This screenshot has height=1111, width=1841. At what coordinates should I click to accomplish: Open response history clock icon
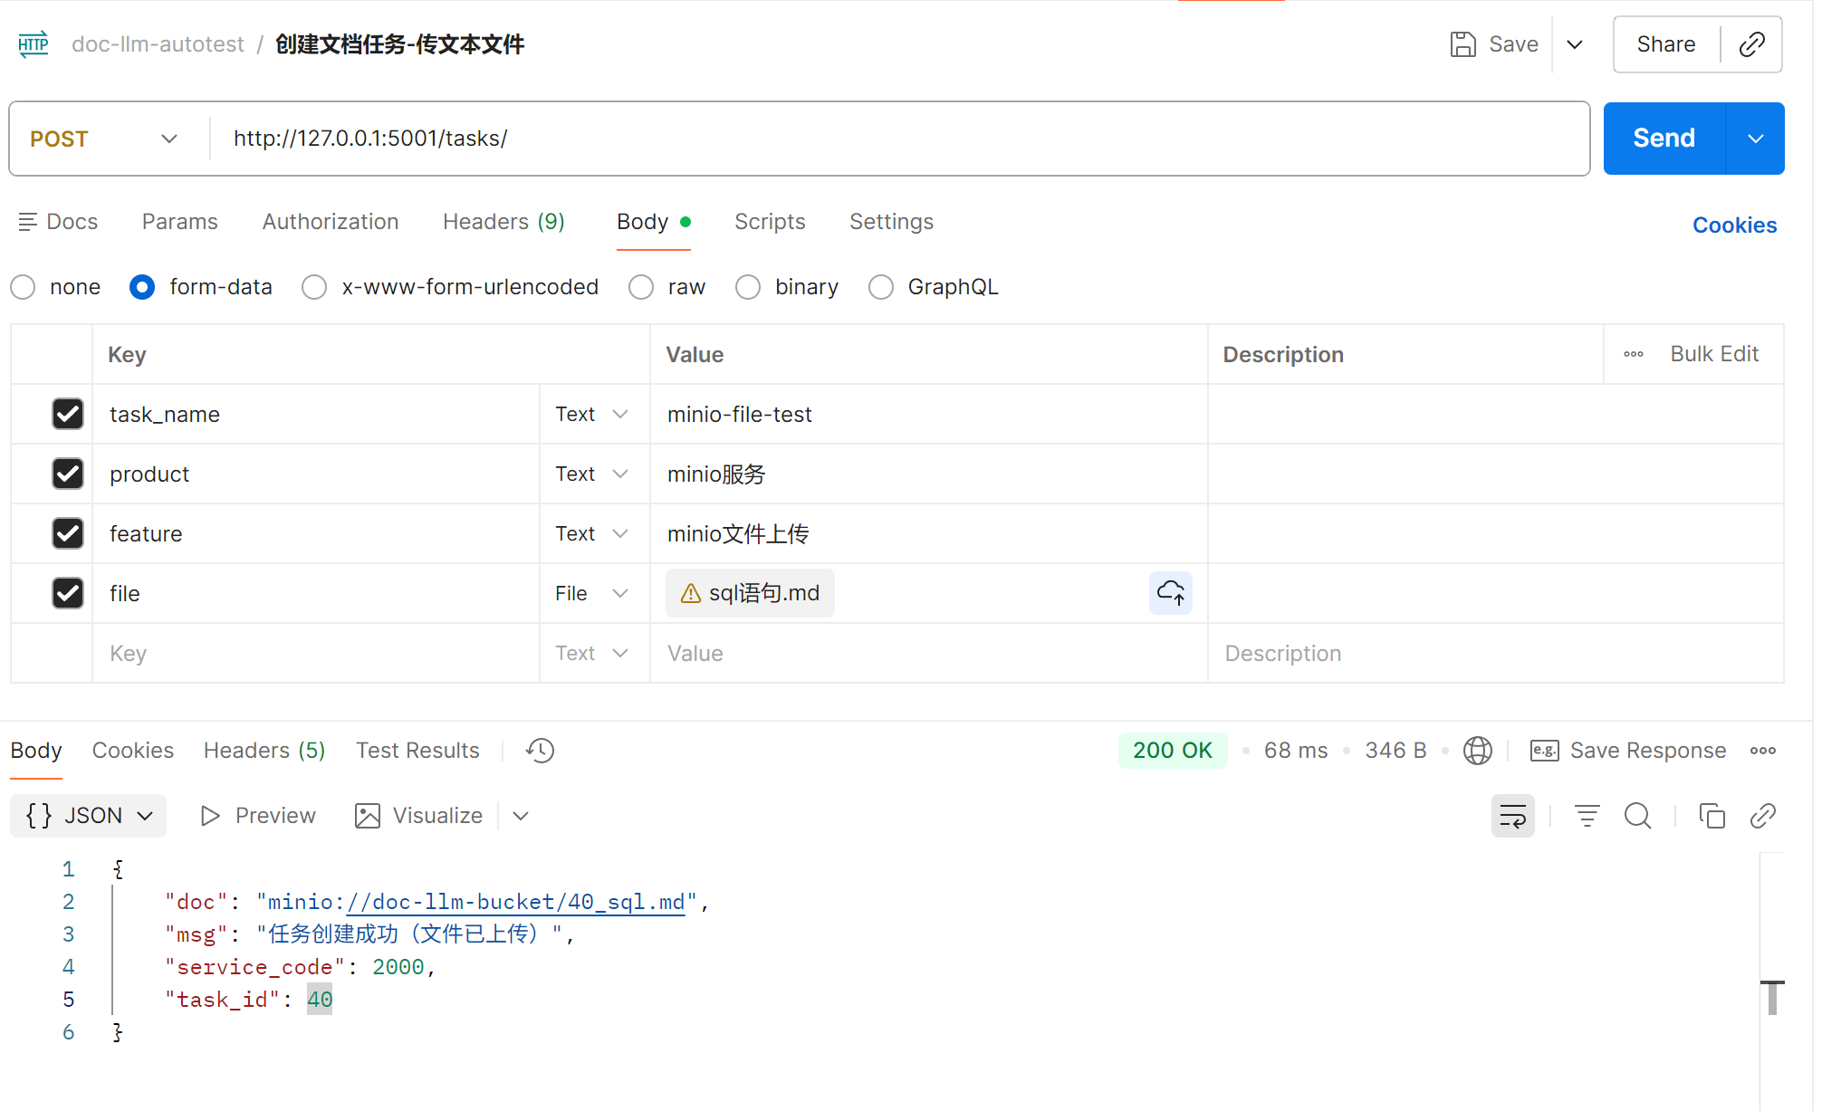(541, 751)
